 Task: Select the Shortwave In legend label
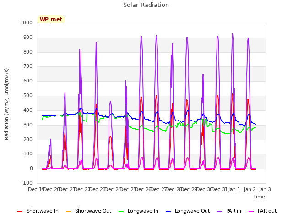click(43, 211)
